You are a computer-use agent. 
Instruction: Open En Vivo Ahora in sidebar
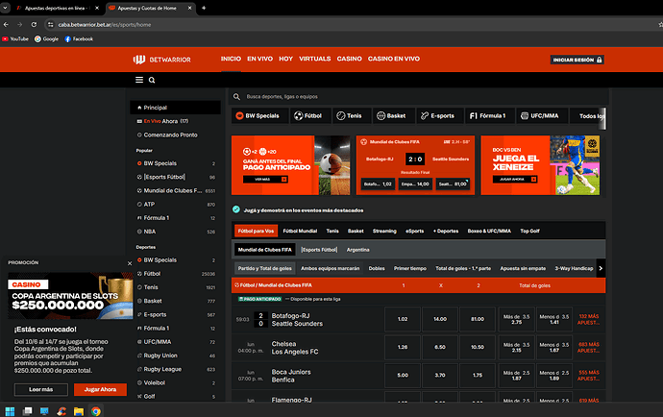175,121
